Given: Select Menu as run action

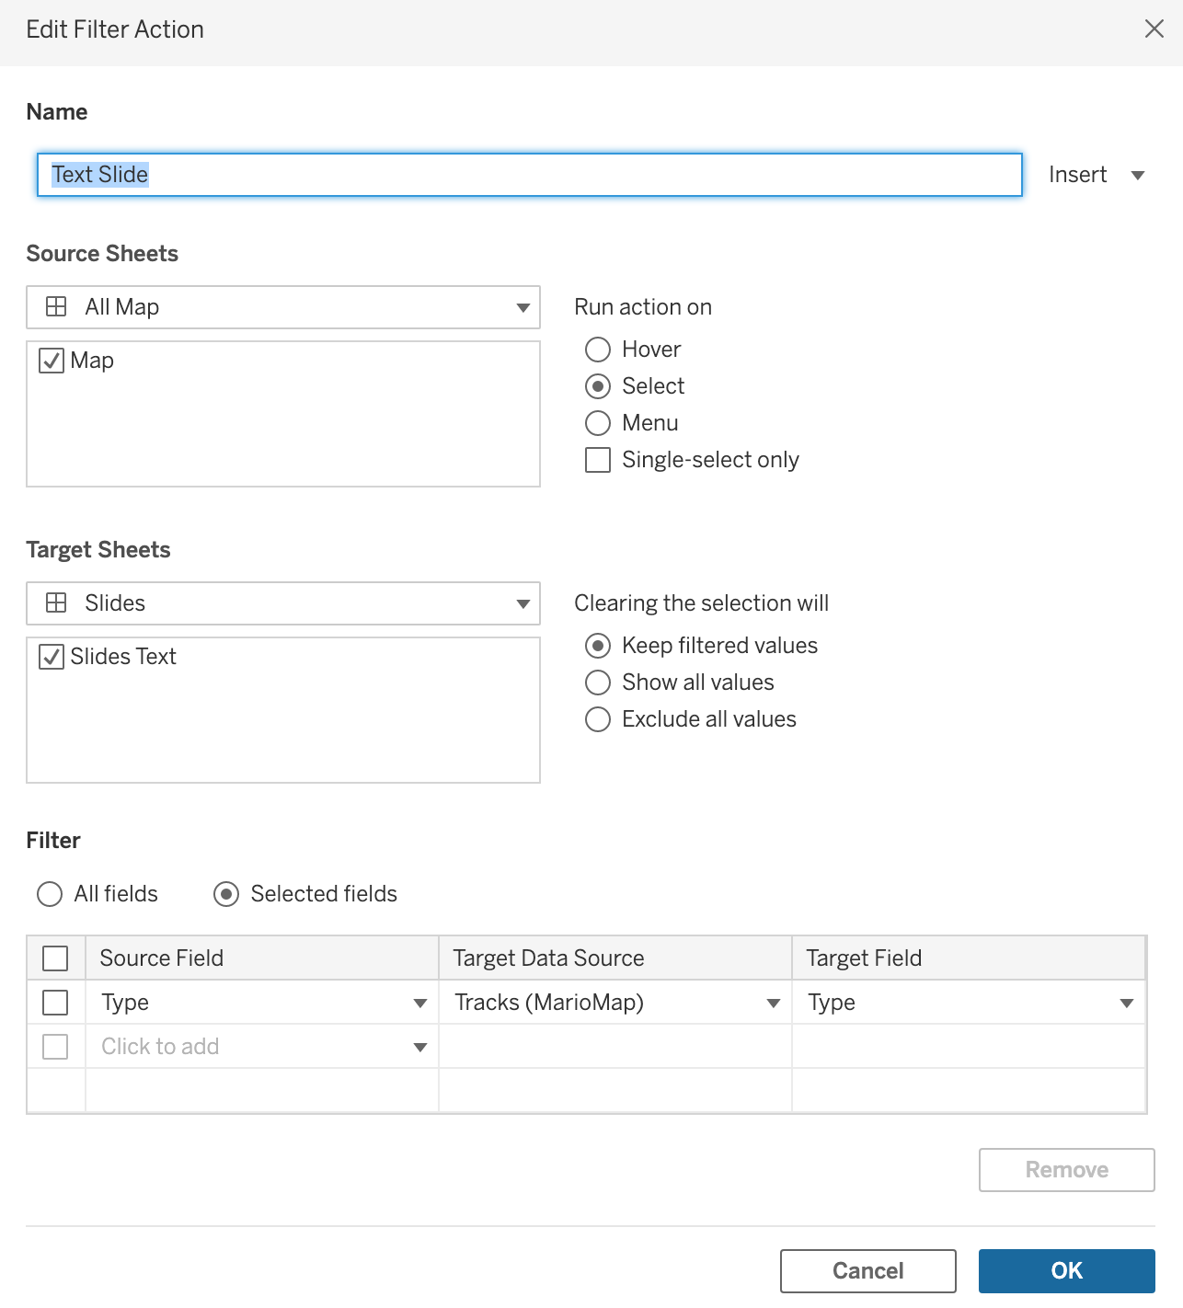Looking at the screenshot, I should coord(598,423).
